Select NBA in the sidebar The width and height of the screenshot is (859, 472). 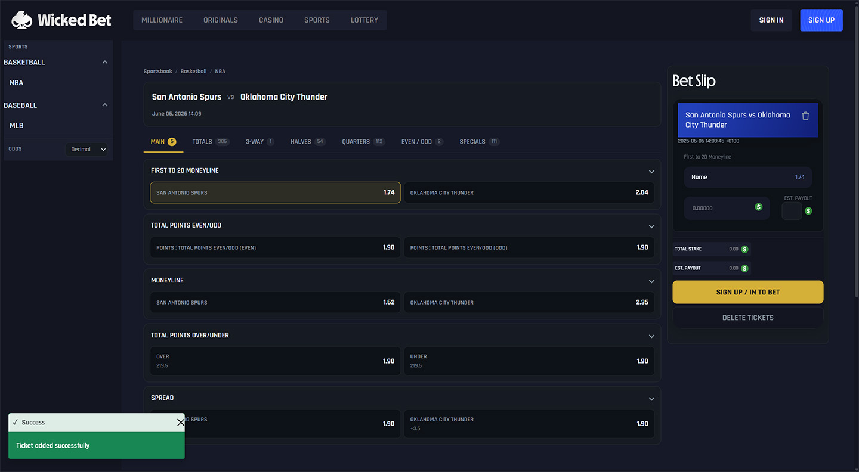coord(17,83)
